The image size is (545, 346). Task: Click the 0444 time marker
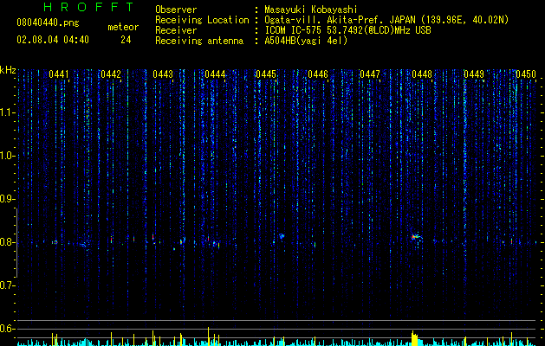click(215, 74)
